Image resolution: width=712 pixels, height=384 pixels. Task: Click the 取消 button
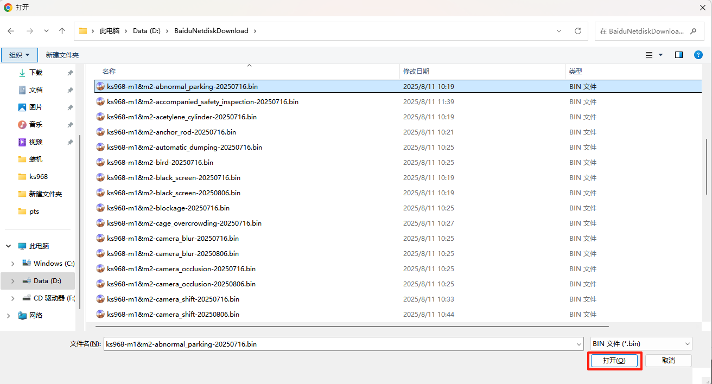(669, 361)
